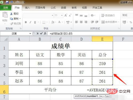Click the Increase Font Size icon
133x100 pixels.
tap(66, 15)
